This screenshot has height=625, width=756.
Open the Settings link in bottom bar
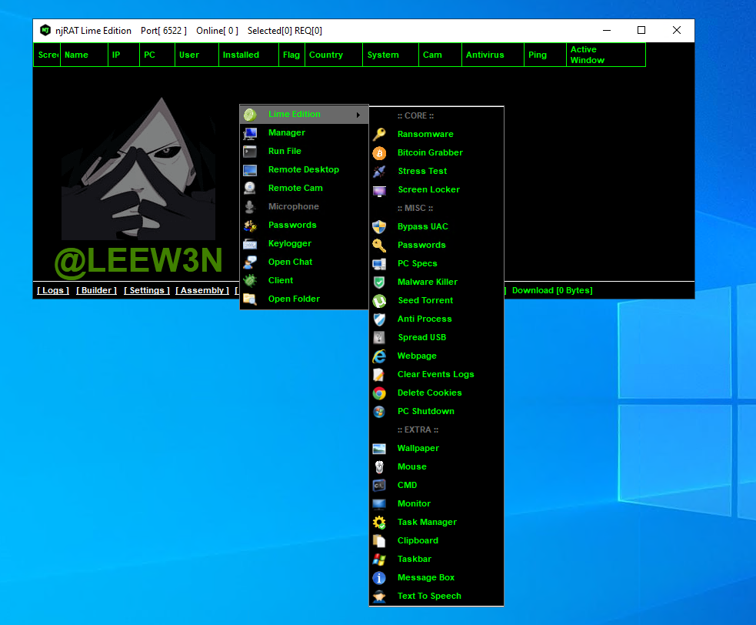(147, 290)
